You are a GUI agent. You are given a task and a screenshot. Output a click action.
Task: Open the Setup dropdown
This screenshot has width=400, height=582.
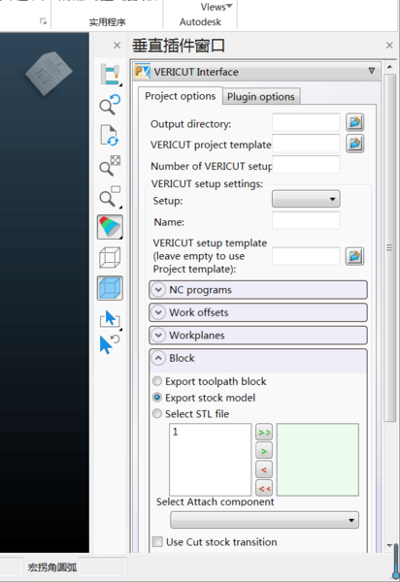pos(306,199)
